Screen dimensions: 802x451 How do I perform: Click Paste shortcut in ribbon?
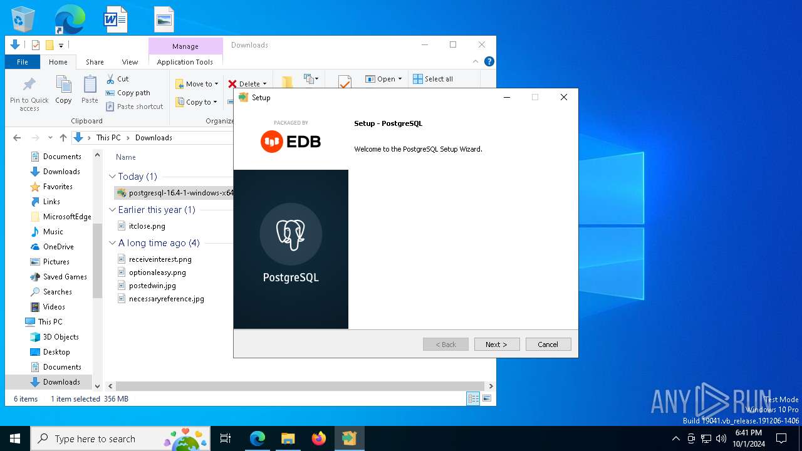pos(135,106)
